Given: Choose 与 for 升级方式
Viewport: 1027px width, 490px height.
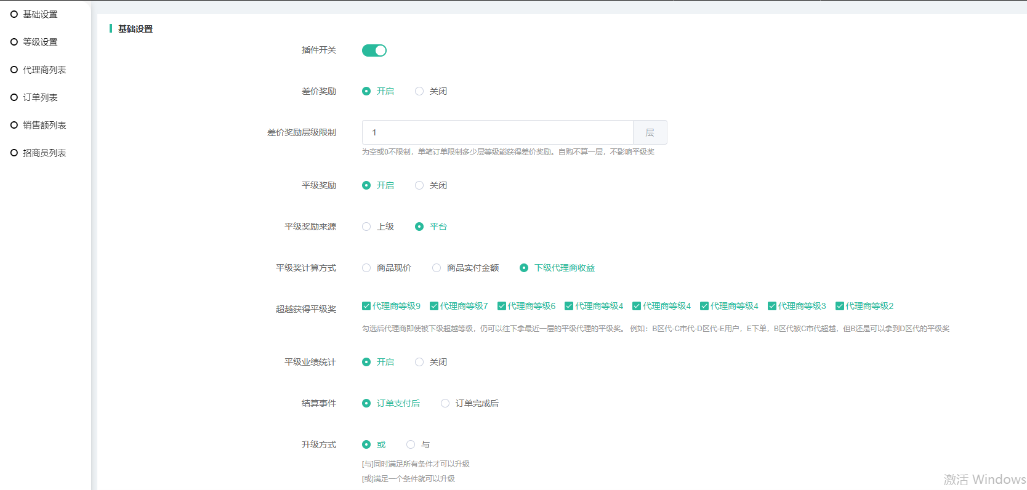Looking at the screenshot, I should coord(411,444).
